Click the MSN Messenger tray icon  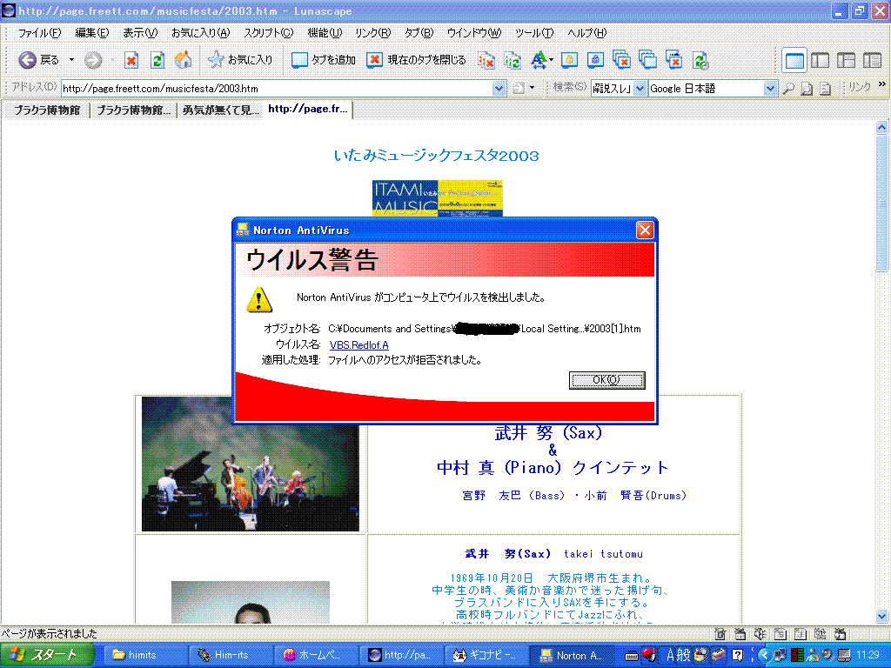[x=814, y=656]
